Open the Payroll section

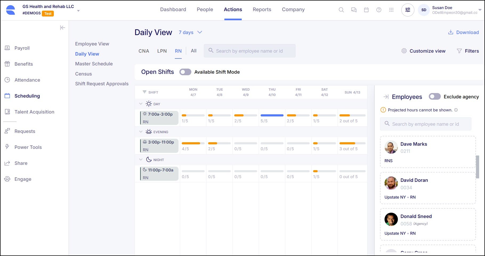point(22,48)
